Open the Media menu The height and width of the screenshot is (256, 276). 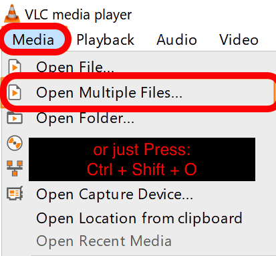click(33, 39)
